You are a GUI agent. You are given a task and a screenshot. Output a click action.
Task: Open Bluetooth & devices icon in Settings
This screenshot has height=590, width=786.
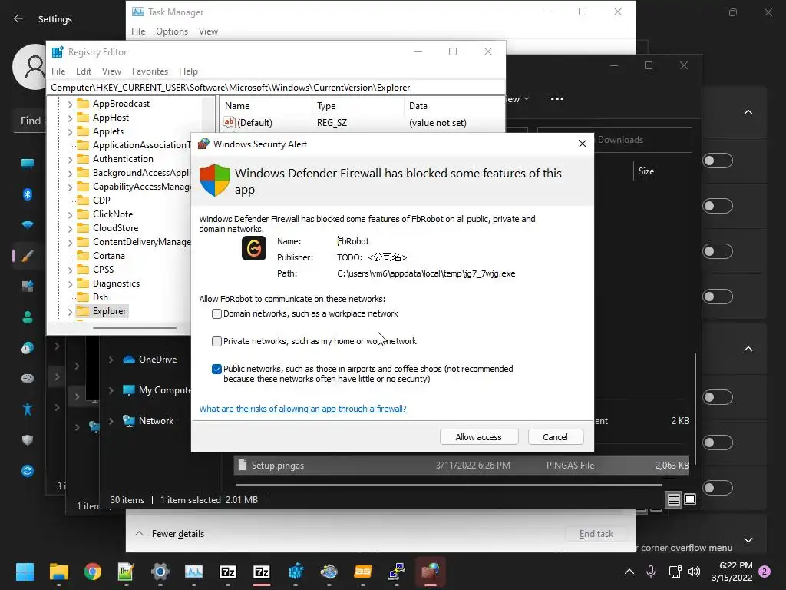pos(28,194)
